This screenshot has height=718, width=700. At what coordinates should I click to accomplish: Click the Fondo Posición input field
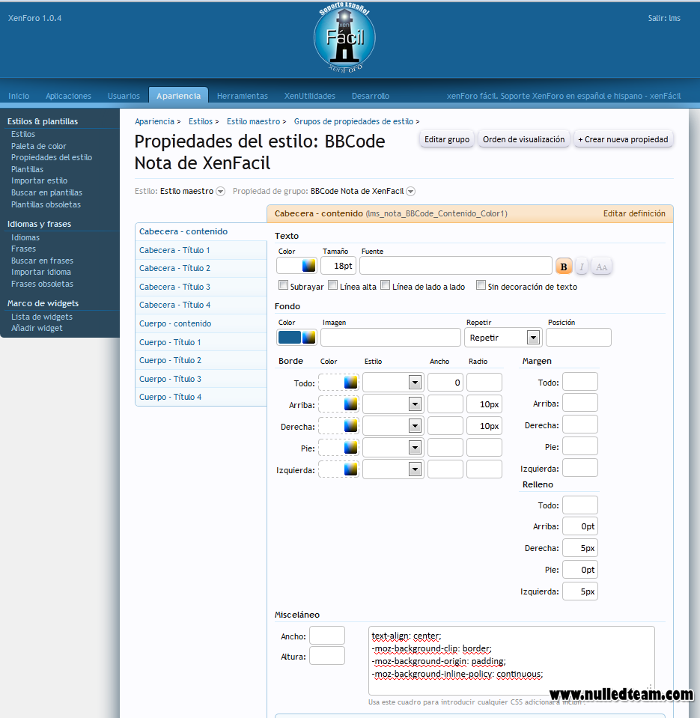pyautogui.click(x=578, y=338)
